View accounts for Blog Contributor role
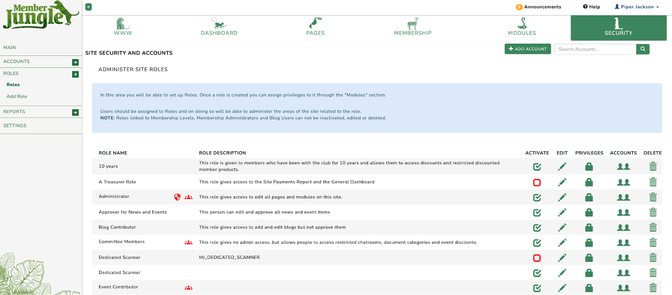 click(x=623, y=227)
